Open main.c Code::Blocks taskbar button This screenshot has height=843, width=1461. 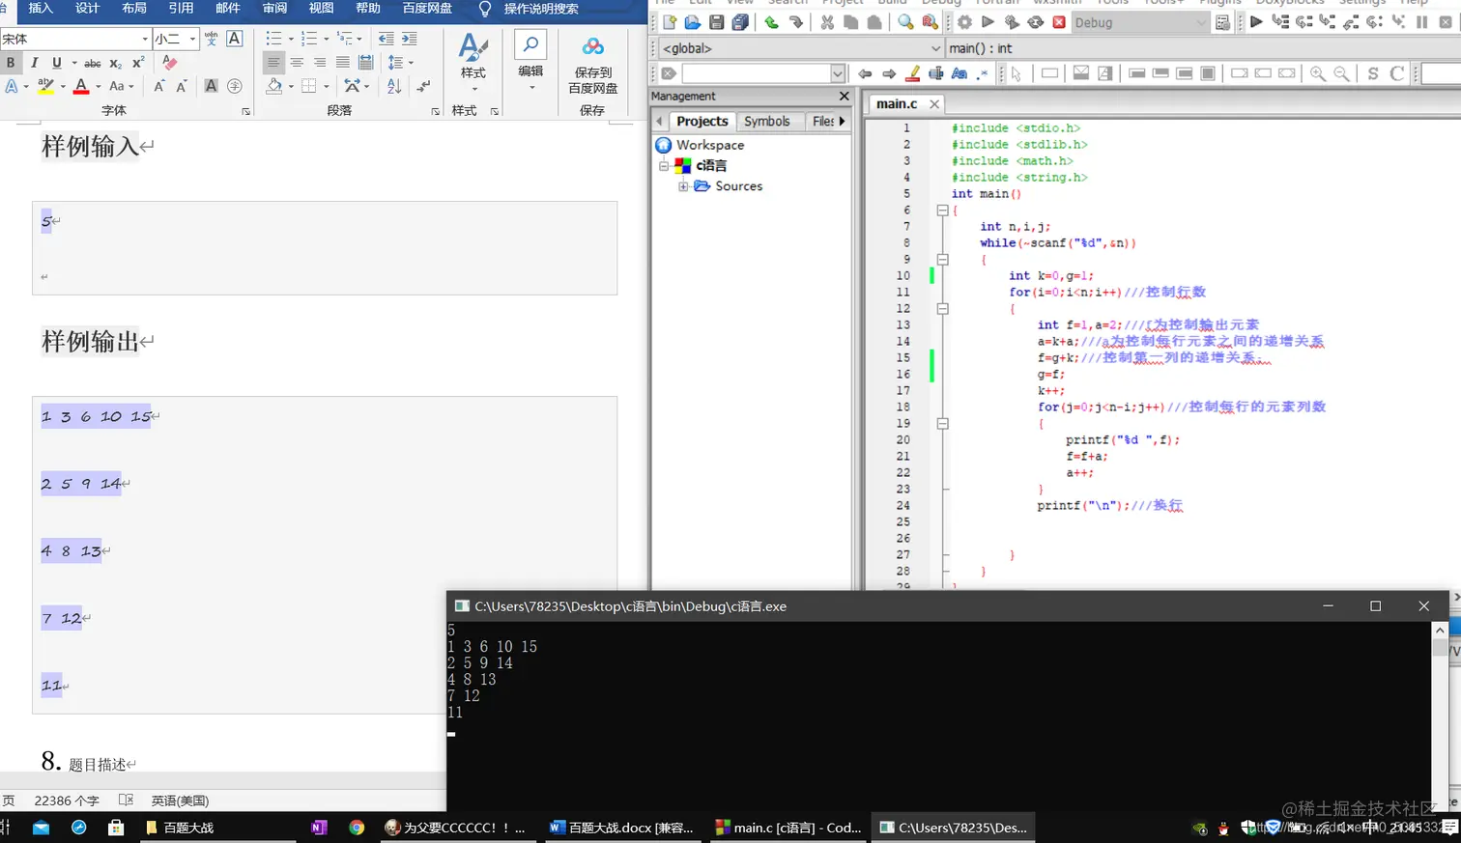pos(788,828)
